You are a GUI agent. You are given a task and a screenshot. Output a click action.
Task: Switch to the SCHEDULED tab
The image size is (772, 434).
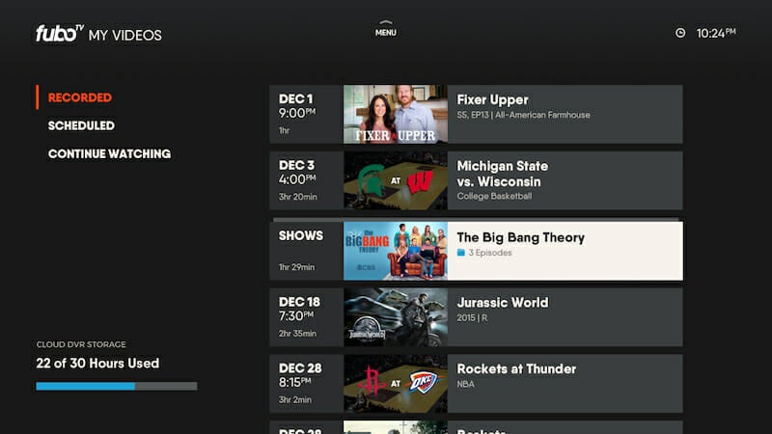81,125
